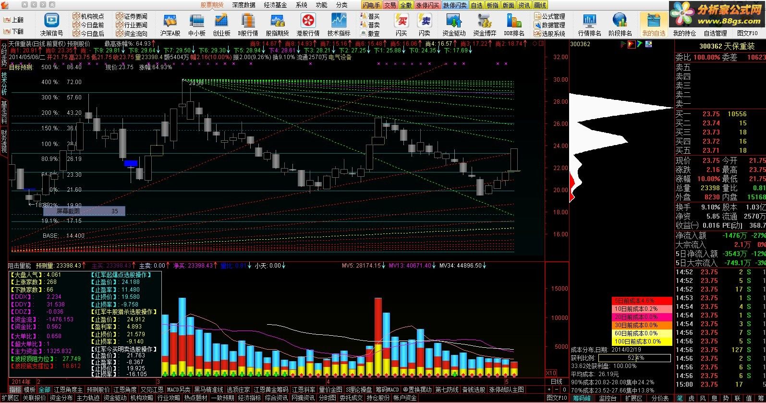Open 公式管理 formula management
This screenshot has width=766, height=403.
549,16
